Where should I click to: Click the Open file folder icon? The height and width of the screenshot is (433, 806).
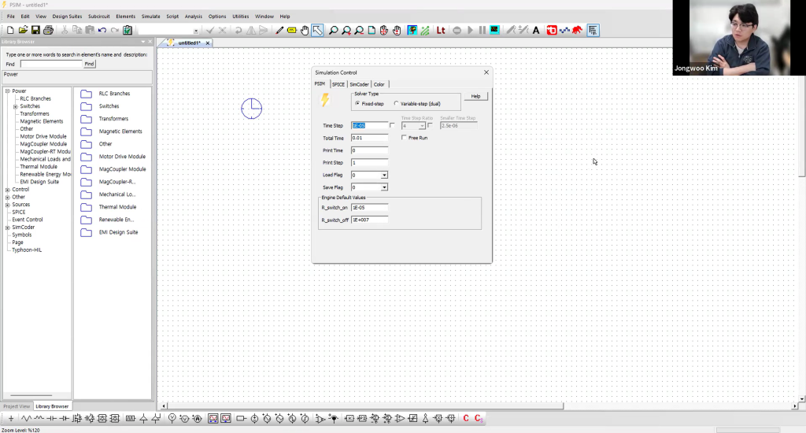pos(23,31)
